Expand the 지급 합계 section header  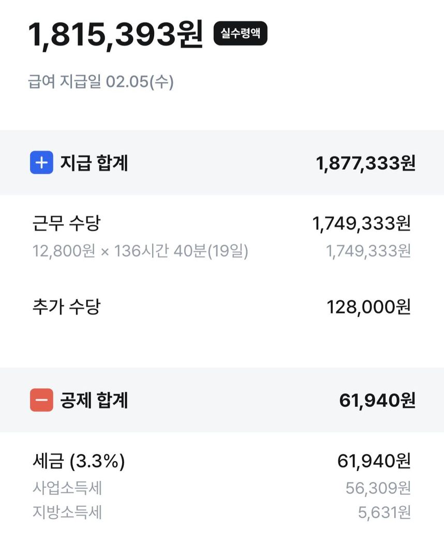pos(222,162)
